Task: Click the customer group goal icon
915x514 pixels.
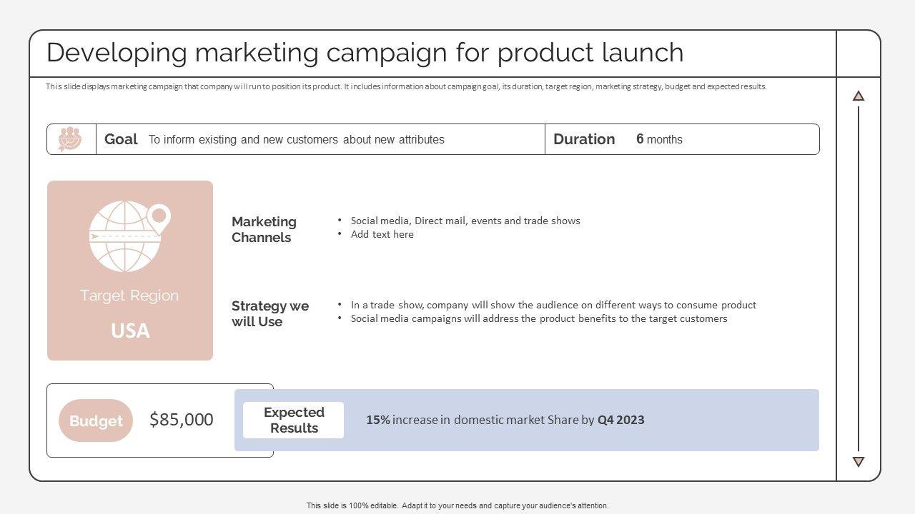Action: tap(70, 139)
